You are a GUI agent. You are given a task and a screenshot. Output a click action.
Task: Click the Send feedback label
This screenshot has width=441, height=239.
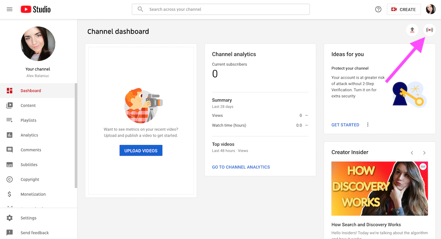(34, 233)
